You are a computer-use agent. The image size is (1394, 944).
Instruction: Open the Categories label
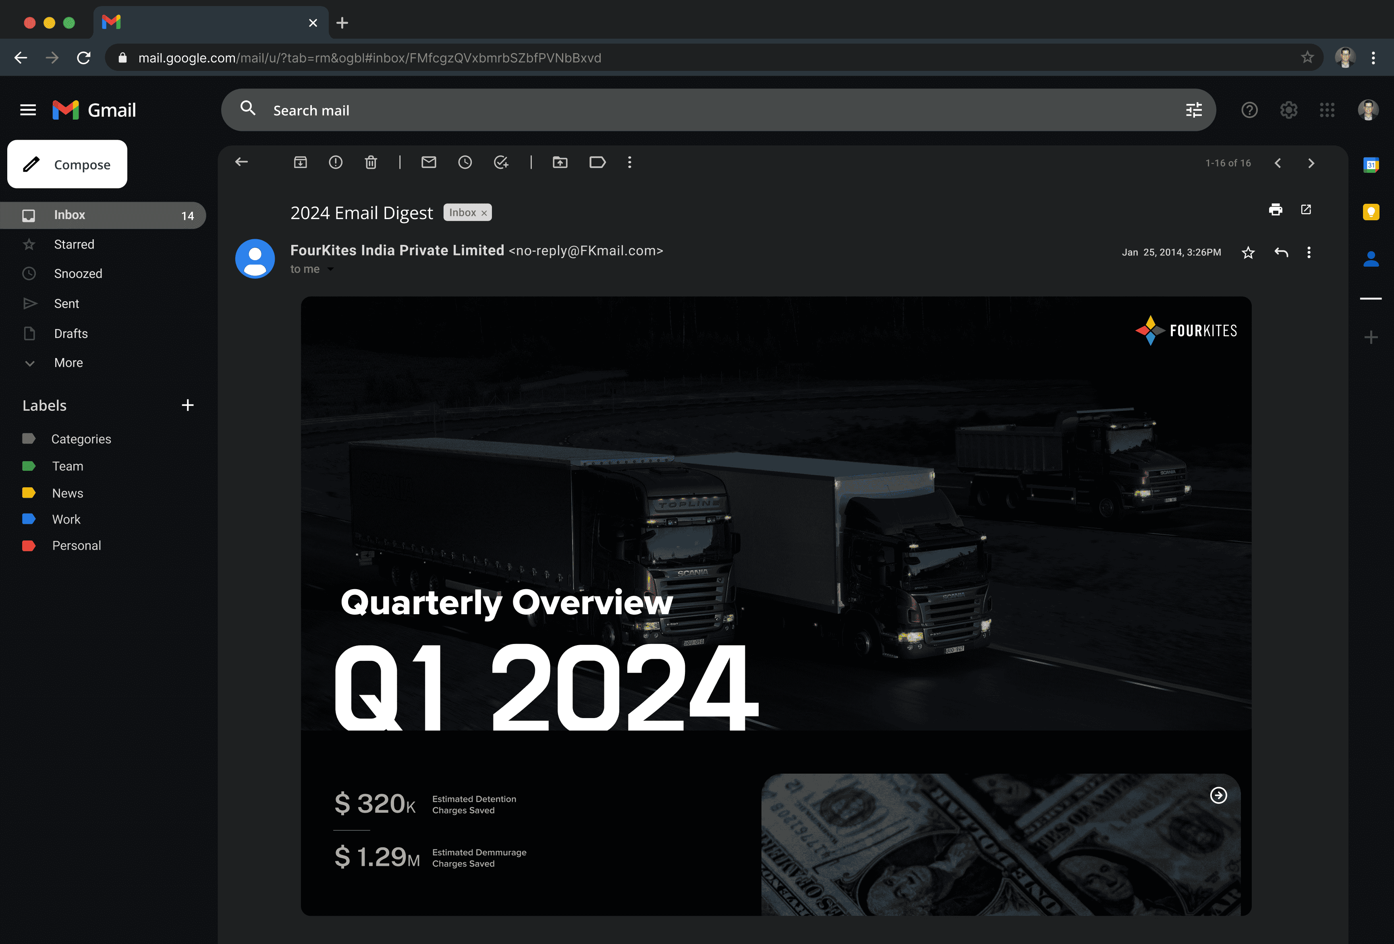[x=81, y=439]
